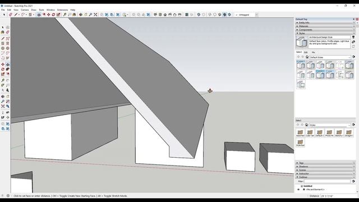Select the Rotate tool in left toolbar

point(3,69)
